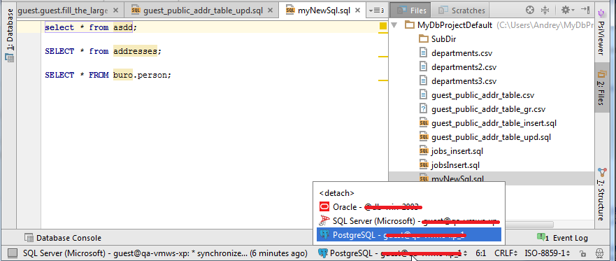Open the CRLF line separator selector
Image resolution: width=616 pixels, height=261 pixels.
coord(506,253)
